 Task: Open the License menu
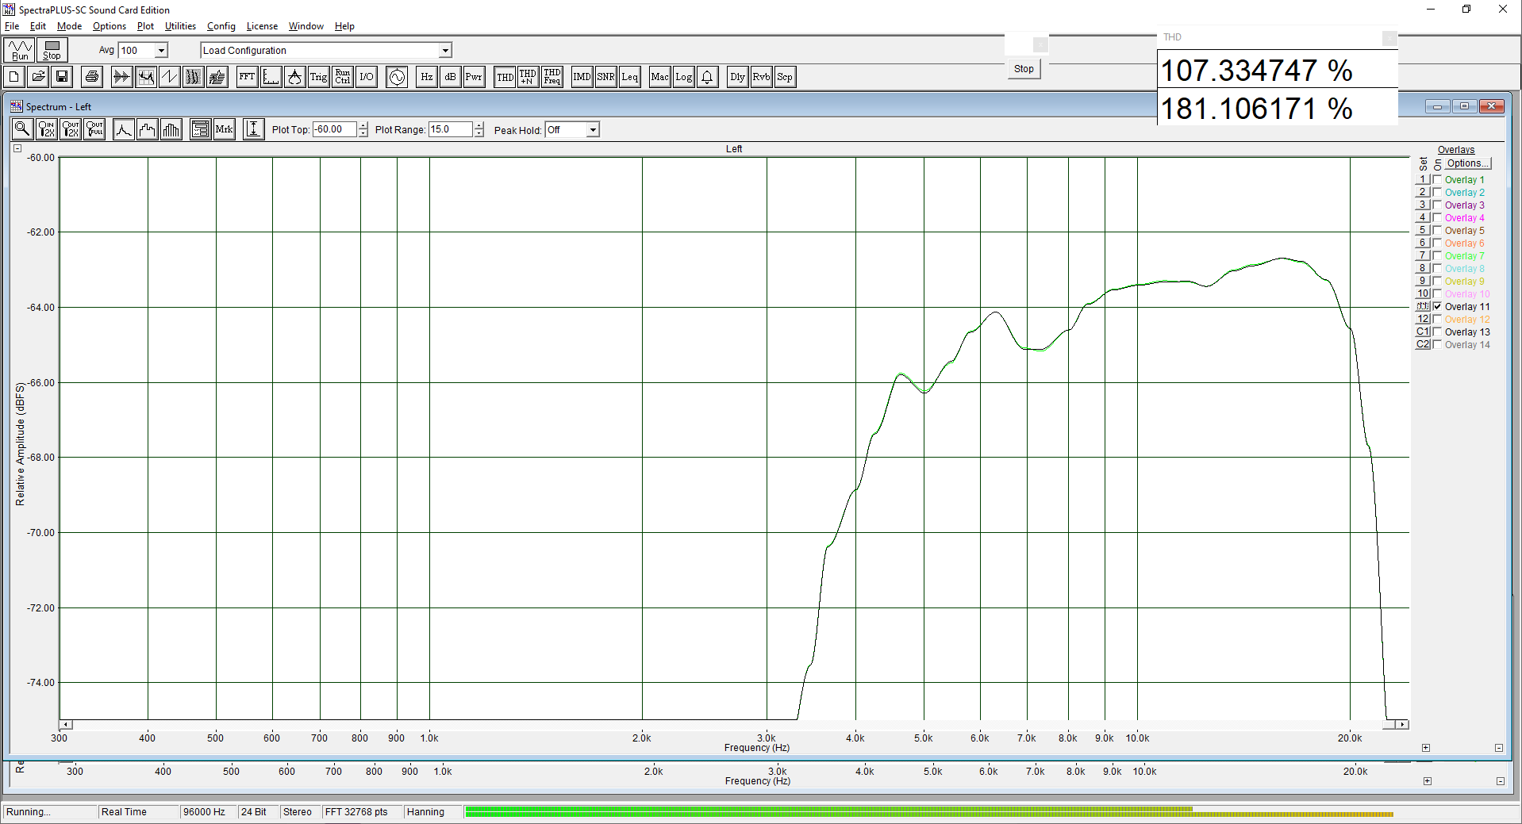pos(262,26)
